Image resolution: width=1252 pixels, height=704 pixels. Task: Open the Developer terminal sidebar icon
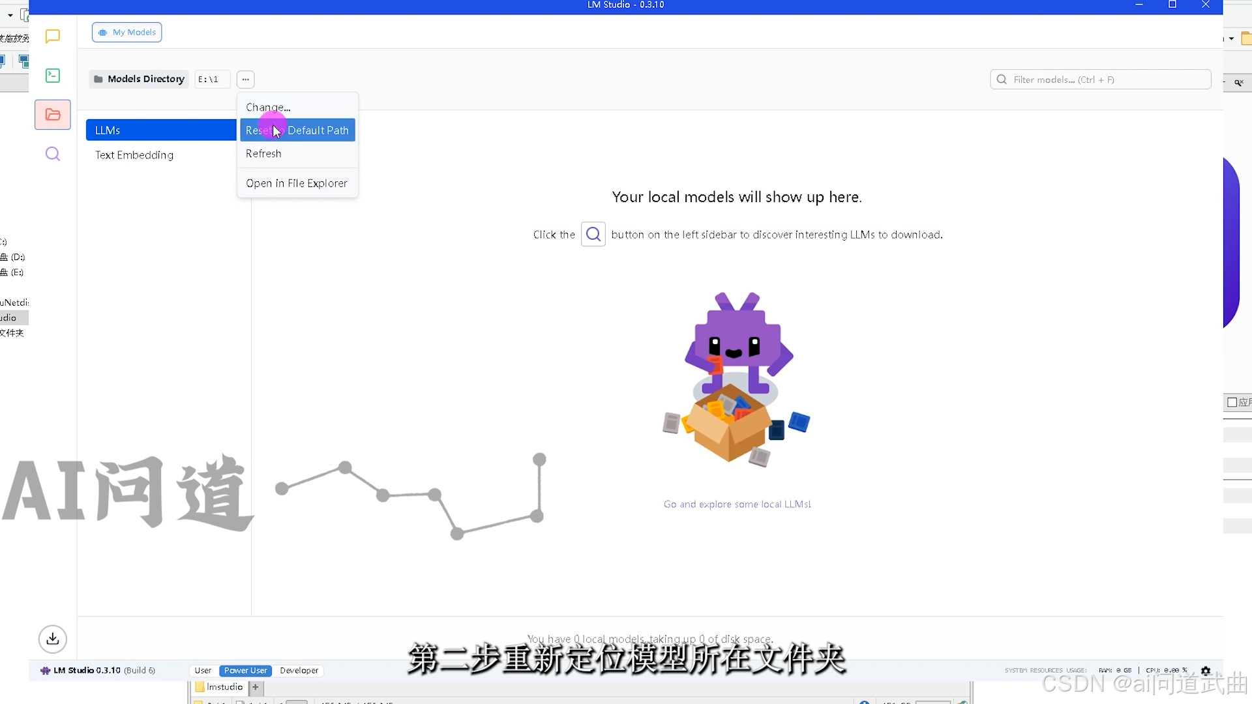pyautogui.click(x=53, y=76)
